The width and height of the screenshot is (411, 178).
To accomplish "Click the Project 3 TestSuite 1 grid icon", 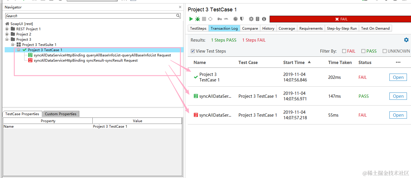I will 19,44.
